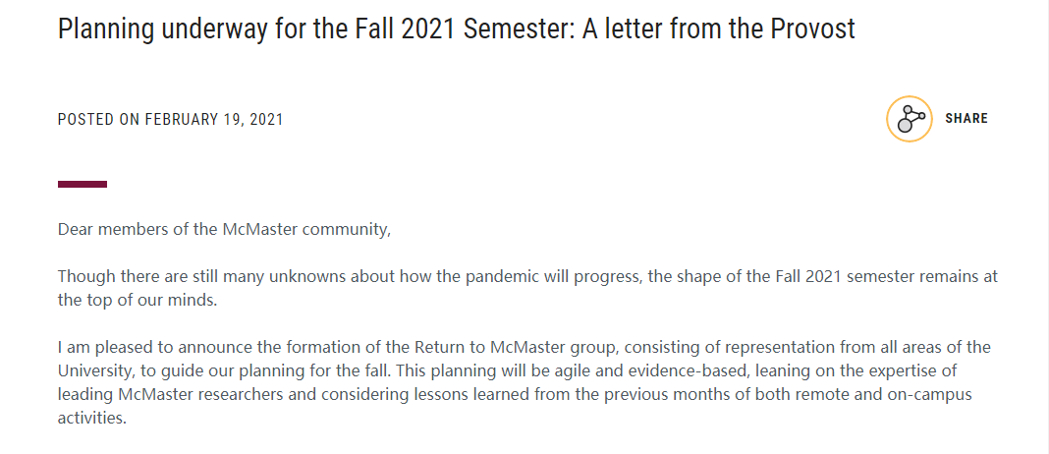
Task: Click the circular share icon
Action: (910, 119)
